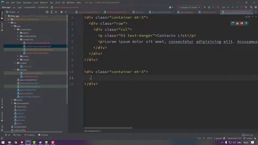Go to next highlighted error arrow
Viewport: 258px width, 145px height.
(x=256, y=17)
